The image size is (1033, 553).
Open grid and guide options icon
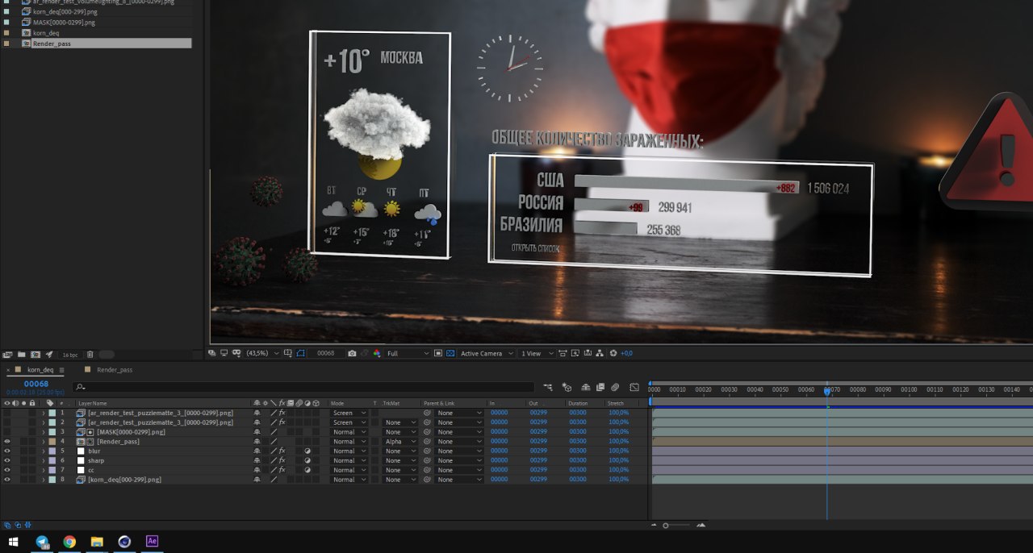(287, 353)
